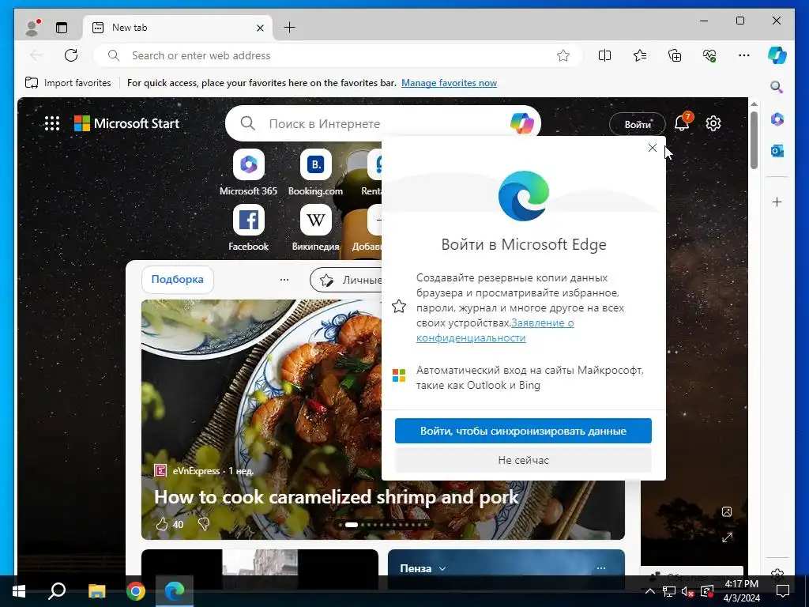Open the Википедия quick link tile

(315, 228)
